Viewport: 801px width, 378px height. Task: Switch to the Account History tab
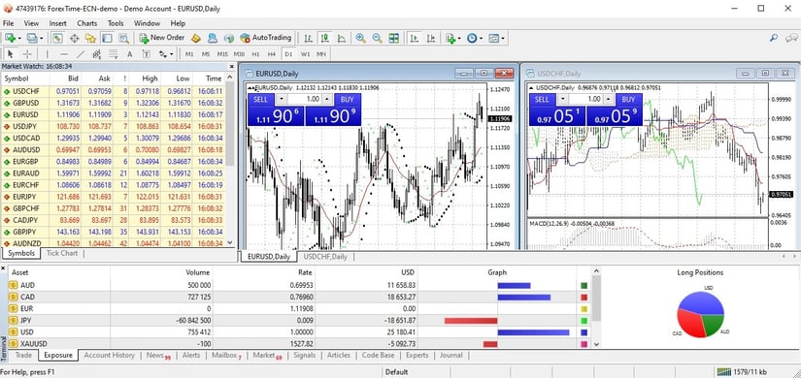(x=110, y=355)
